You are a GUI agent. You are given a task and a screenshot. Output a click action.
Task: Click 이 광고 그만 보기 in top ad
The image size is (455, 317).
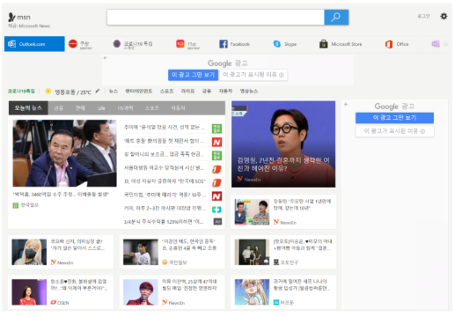[x=193, y=75]
